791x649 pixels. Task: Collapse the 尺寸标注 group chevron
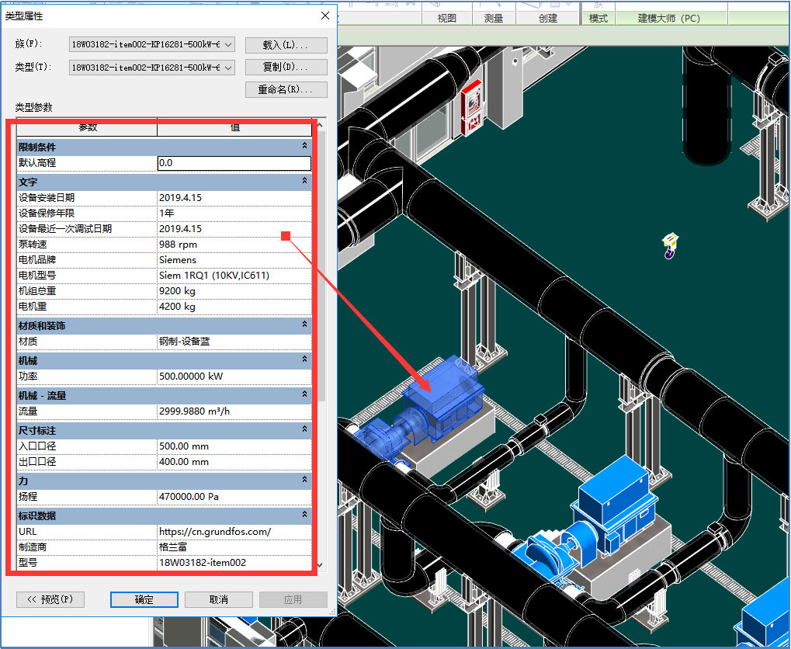pyautogui.click(x=305, y=429)
